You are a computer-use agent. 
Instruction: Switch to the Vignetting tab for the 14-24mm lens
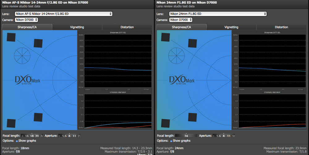coord(77,27)
